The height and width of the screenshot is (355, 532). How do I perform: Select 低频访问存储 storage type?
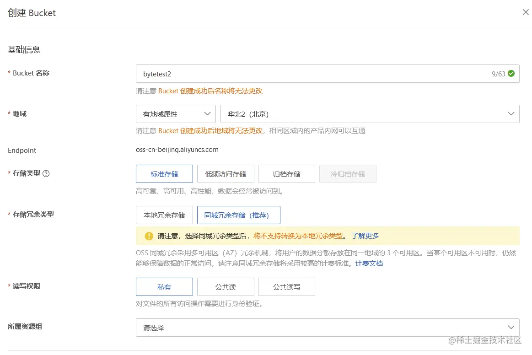[x=225, y=174]
